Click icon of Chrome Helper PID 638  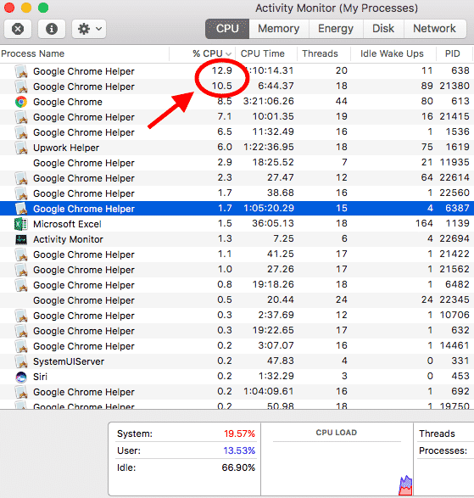coord(21,71)
